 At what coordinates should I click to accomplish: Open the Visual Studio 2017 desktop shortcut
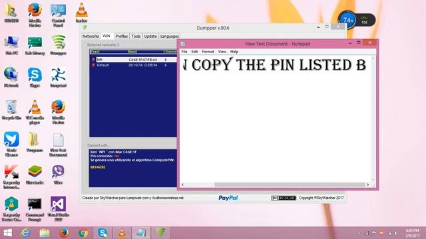[58, 209]
